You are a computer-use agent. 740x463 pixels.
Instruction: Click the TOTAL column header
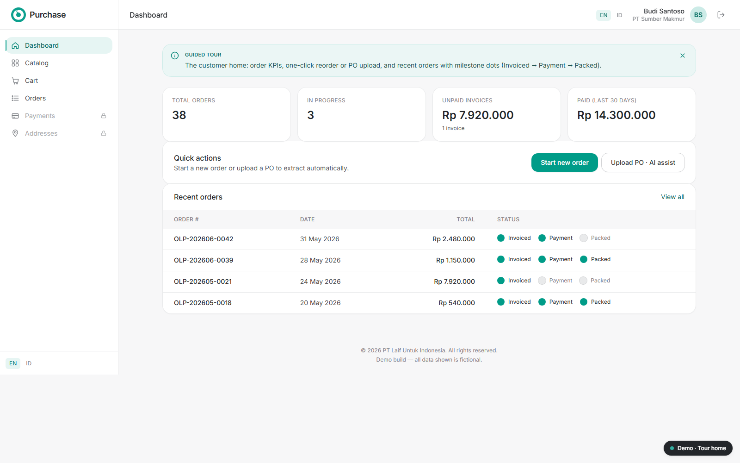(x=466, y=219)
